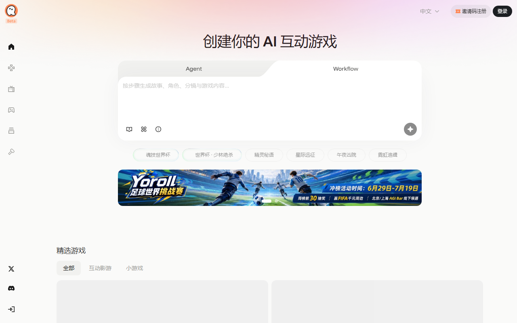Open the 中文 language dropdown
Viewport: 517px width, 323px height.
click(429, 11)
